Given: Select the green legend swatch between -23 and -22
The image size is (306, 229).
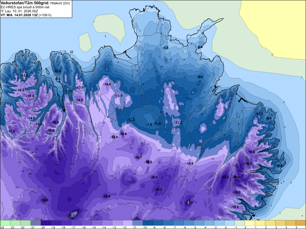Looking at the screenshot, I should click(15, 223).
